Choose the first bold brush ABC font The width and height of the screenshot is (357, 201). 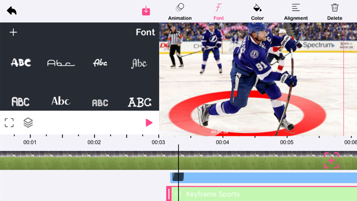pos(21,63)
